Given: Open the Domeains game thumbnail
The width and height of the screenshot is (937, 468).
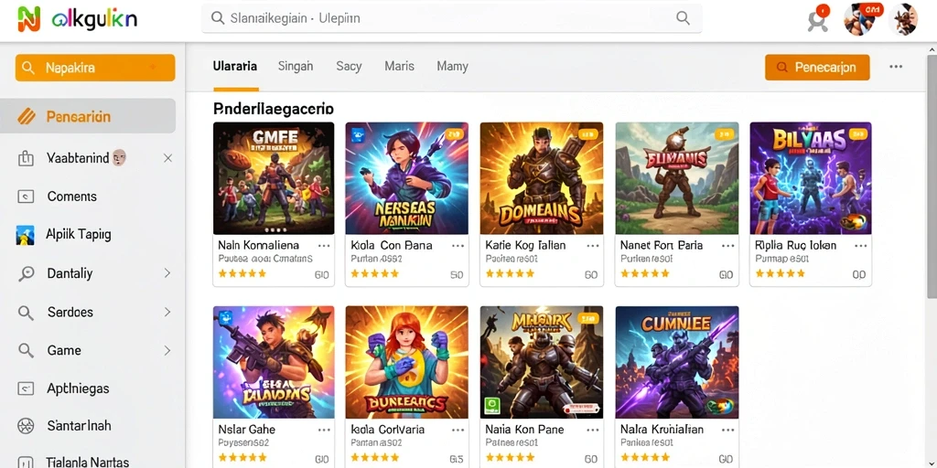Looking at the screenshot, I should pos(542,178).
